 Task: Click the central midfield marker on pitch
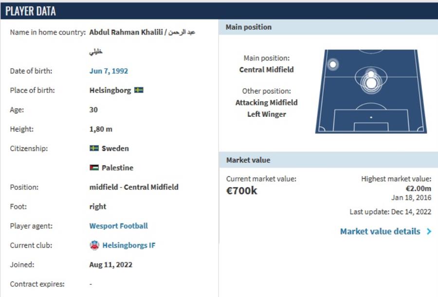(371, 83)
